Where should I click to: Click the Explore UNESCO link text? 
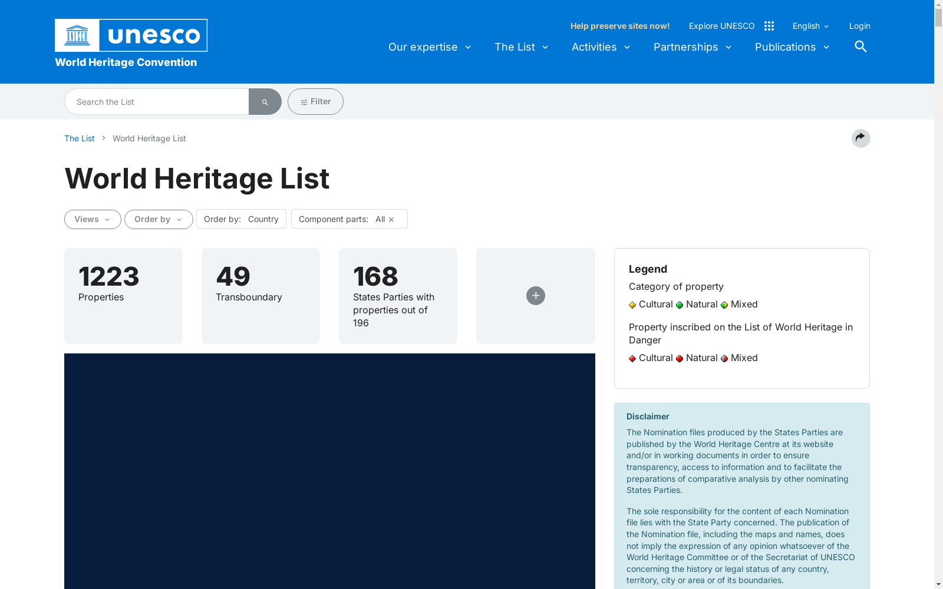(721, 26)
